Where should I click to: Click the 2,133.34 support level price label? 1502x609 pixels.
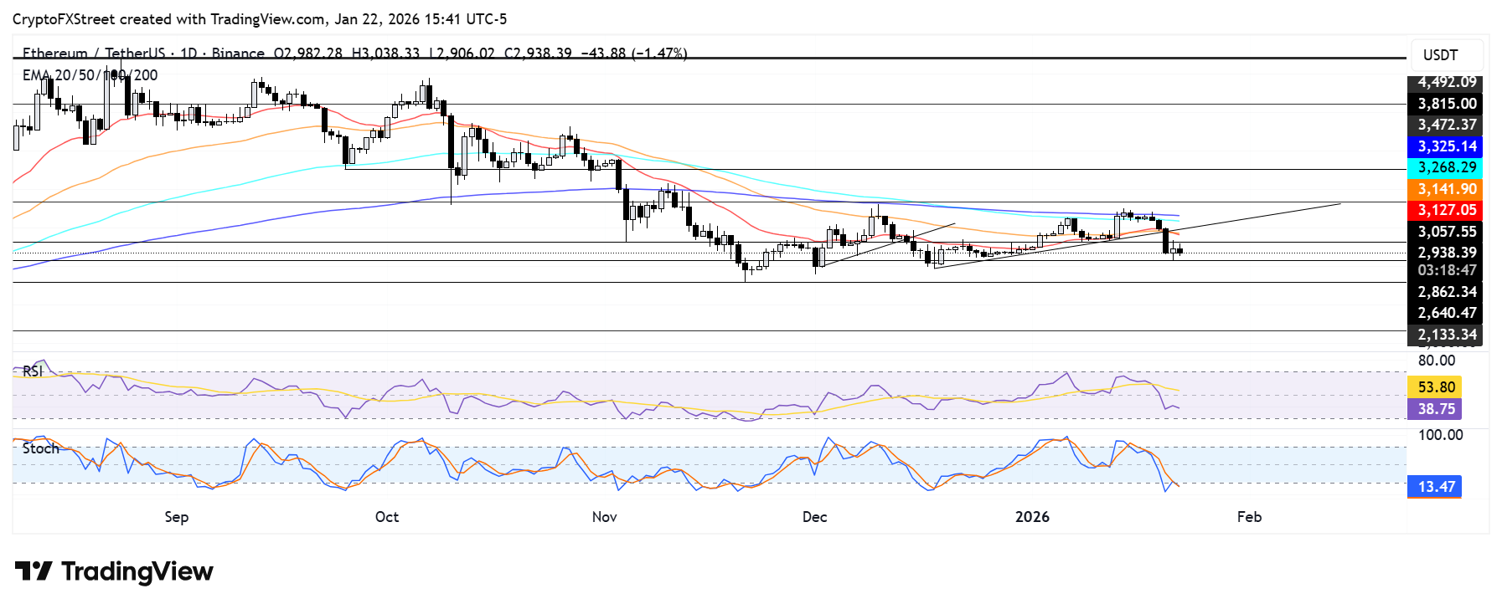coord(1445,335)
